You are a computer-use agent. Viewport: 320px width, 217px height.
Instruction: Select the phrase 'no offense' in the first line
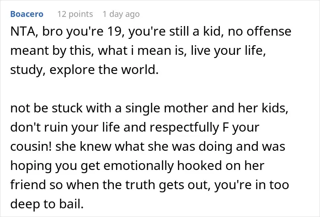click(x=259, y=32)
